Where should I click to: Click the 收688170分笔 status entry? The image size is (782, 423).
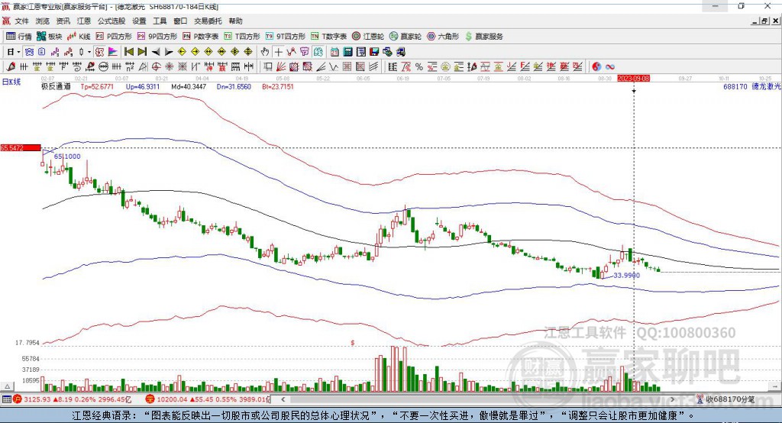(x=725, y=399)
